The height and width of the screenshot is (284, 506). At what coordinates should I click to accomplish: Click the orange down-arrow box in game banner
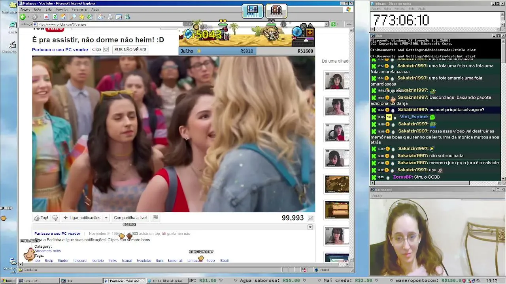coord(310,32)
